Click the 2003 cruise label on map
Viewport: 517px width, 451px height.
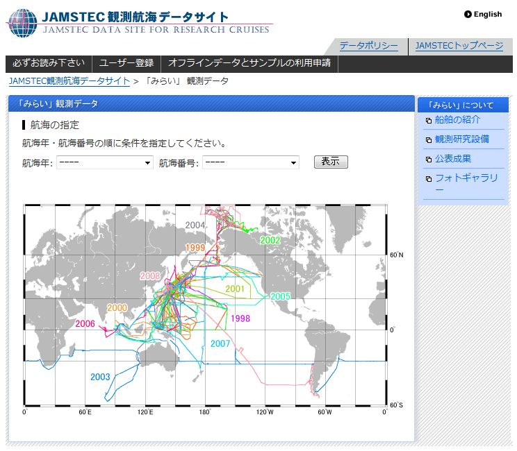click(x=100, y=377)
